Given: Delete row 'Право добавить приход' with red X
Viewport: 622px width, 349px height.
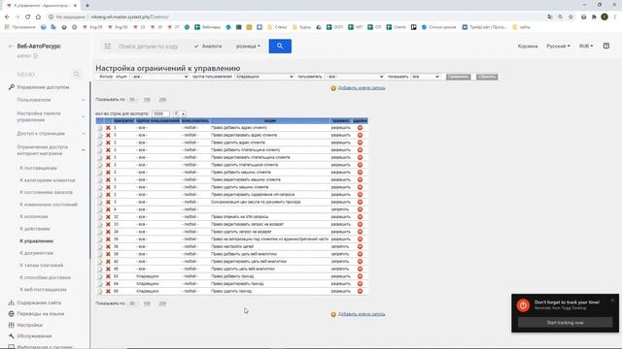Looking at the screenshot, I should (x=108, y=276).
